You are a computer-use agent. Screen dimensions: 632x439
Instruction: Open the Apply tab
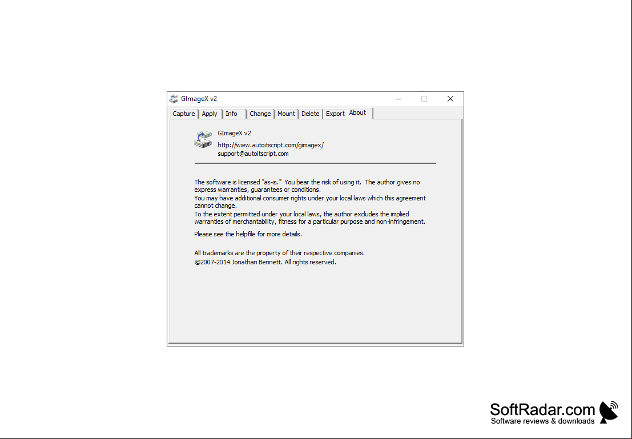coord(210,114)
